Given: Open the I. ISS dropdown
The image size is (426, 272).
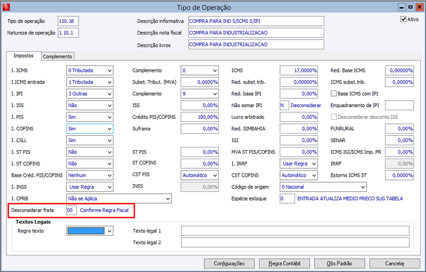Looking at the screenshot, I should [89, 105].
